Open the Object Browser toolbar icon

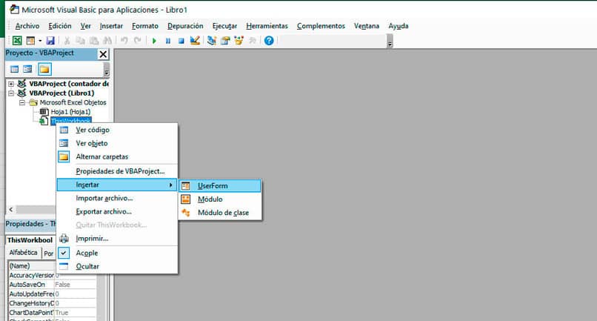pyautogui.click(x=239, y=41)
